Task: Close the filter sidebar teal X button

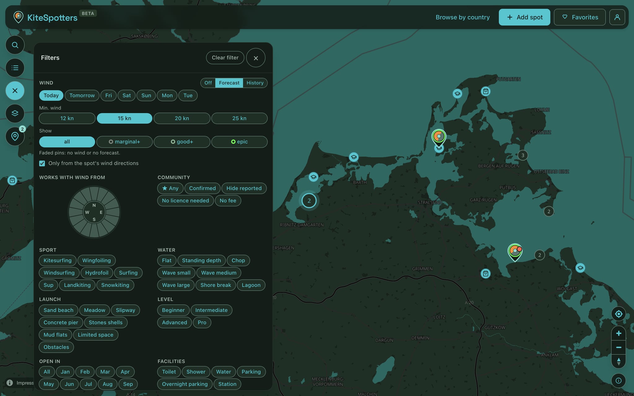Action: [x=15, y=91]
